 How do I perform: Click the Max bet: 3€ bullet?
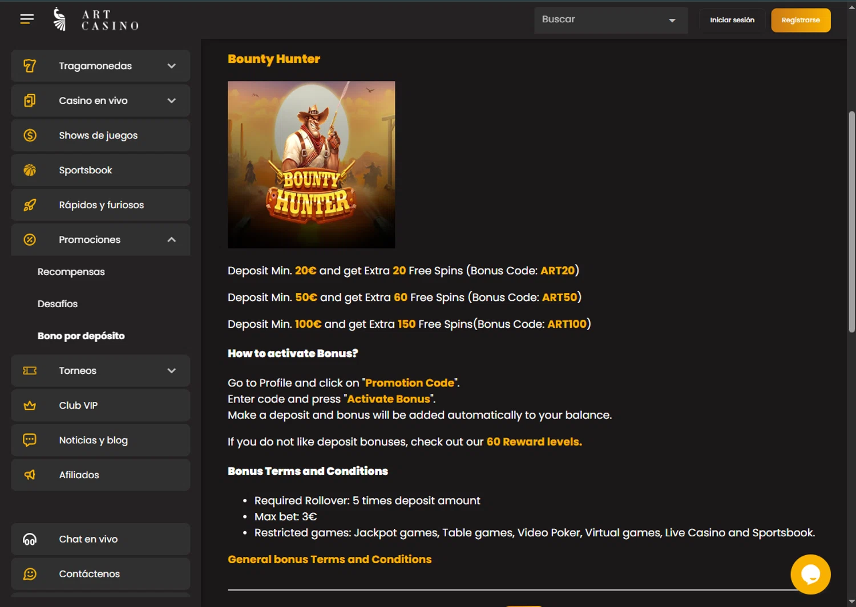(x=286, y=517)
